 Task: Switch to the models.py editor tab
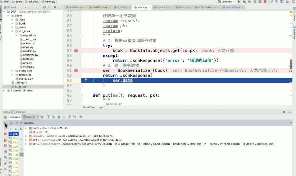pyautogui.click(x=163, y=7)
